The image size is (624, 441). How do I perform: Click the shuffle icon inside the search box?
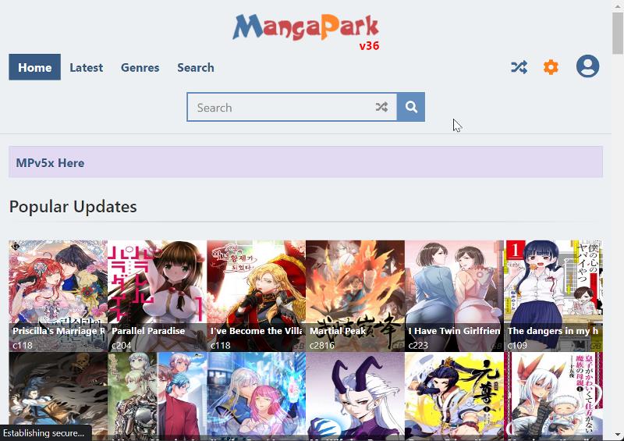(x=381, y=107)
